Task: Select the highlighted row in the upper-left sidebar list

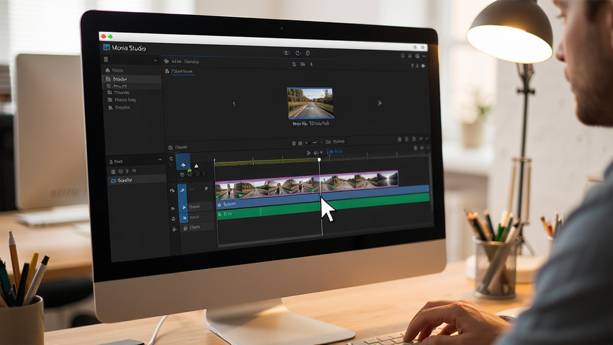Action: tap(132, 79)
